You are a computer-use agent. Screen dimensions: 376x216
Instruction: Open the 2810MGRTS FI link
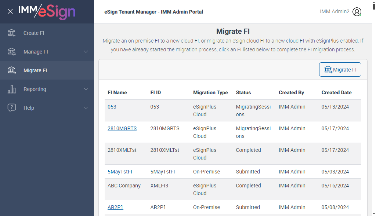coord(122,128)
